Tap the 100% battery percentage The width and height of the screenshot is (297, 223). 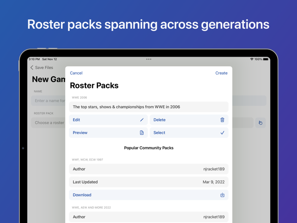pos(258,59)
